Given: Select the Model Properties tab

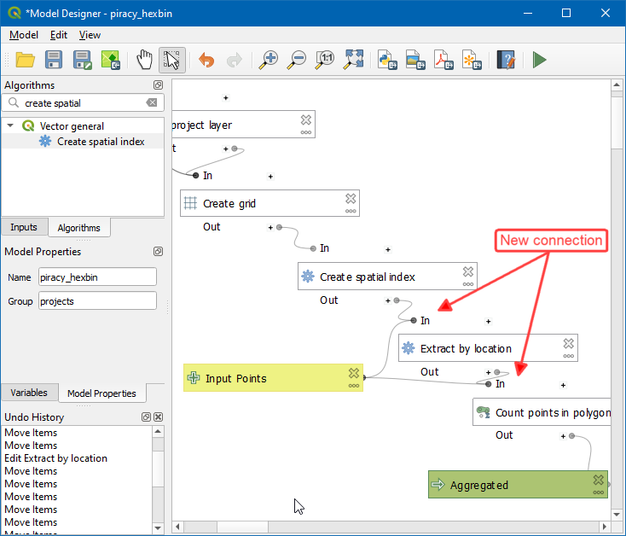Looking at the screenshot, I should point(101,393).
